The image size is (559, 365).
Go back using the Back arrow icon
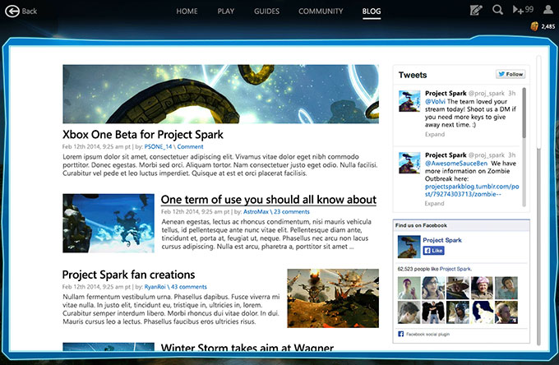12,11
